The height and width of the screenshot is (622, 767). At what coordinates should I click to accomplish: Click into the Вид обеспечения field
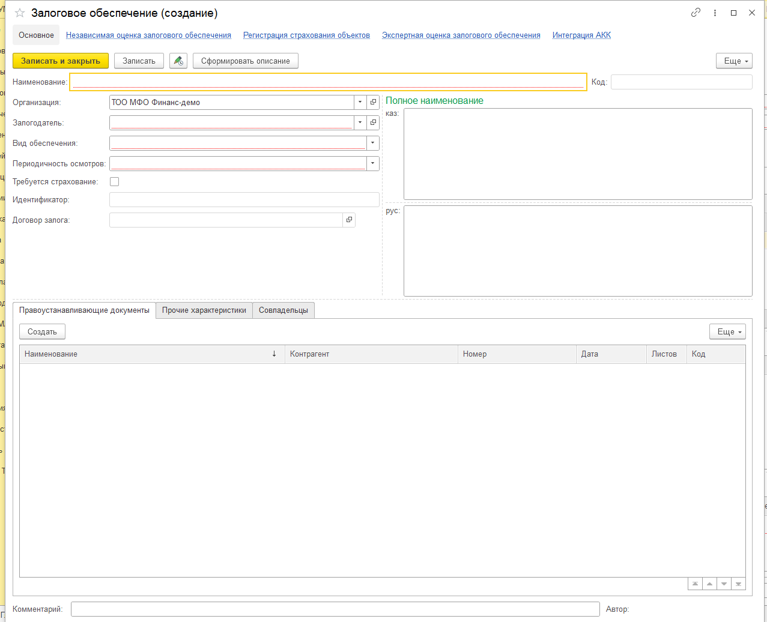click(238, 143)
